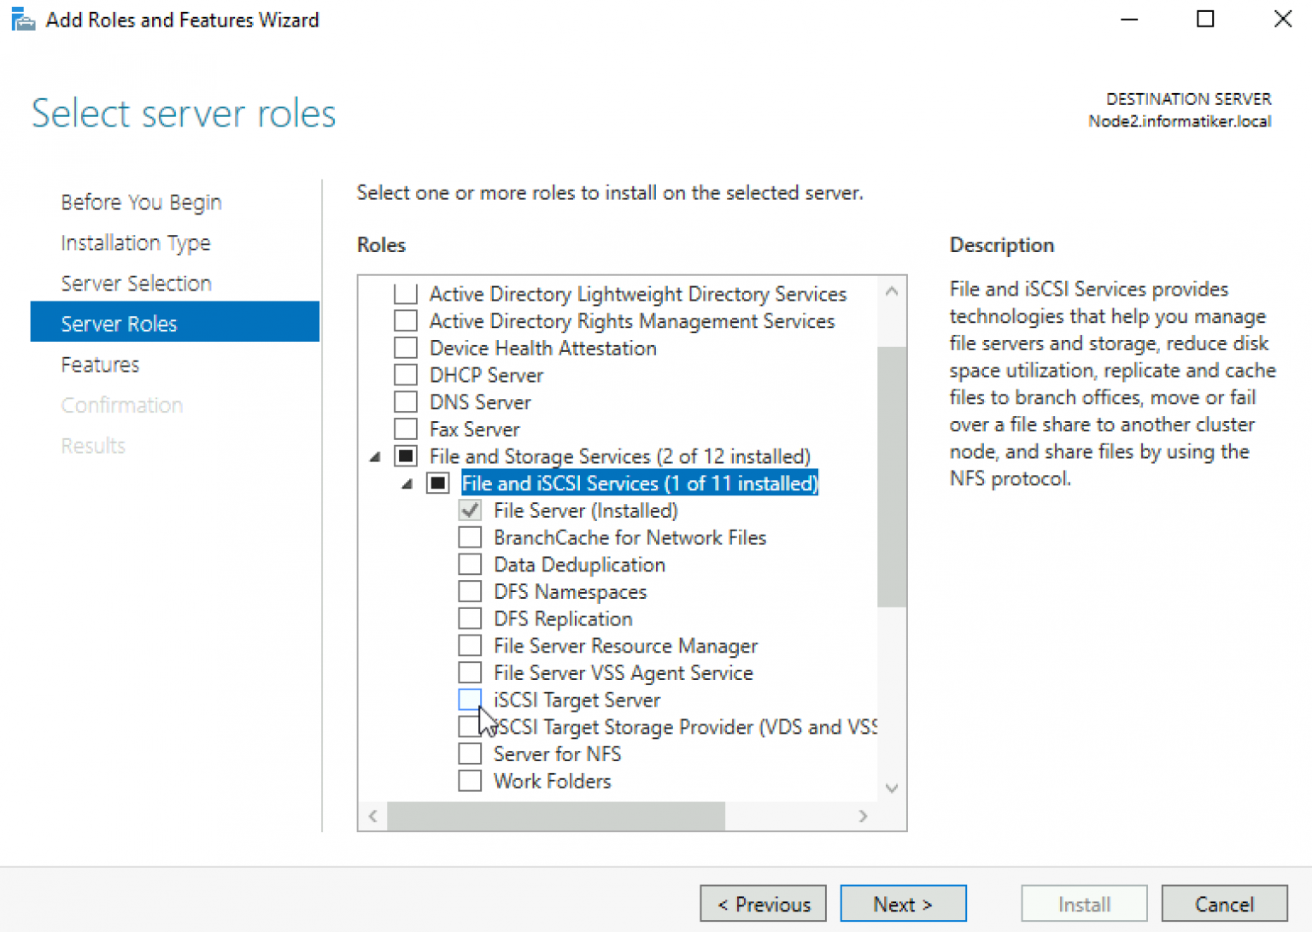Collapse File and iSCSI Services node
The width and height of the screenshot is (1312, 932).
(407, 484)
